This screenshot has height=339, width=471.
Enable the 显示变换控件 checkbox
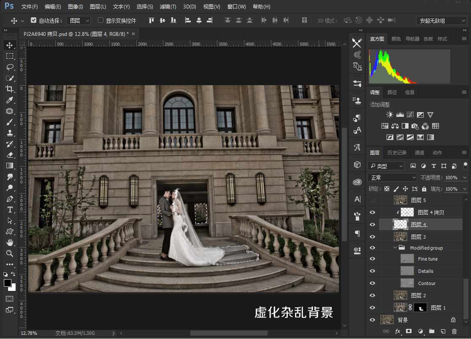[100, 20]
